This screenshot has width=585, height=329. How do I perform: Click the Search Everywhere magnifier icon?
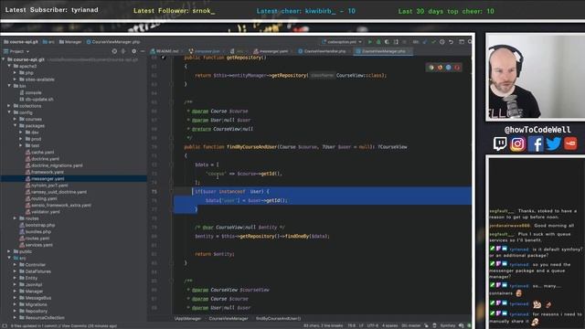coord(470,42)
